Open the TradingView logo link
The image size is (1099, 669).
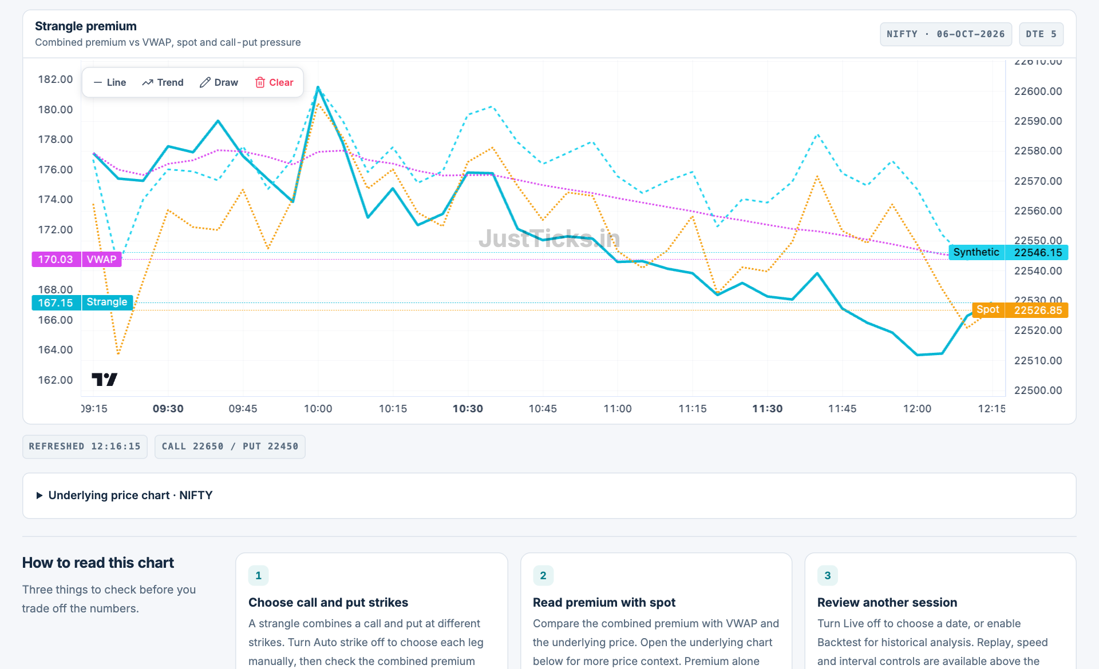click(x=104, y=379)
